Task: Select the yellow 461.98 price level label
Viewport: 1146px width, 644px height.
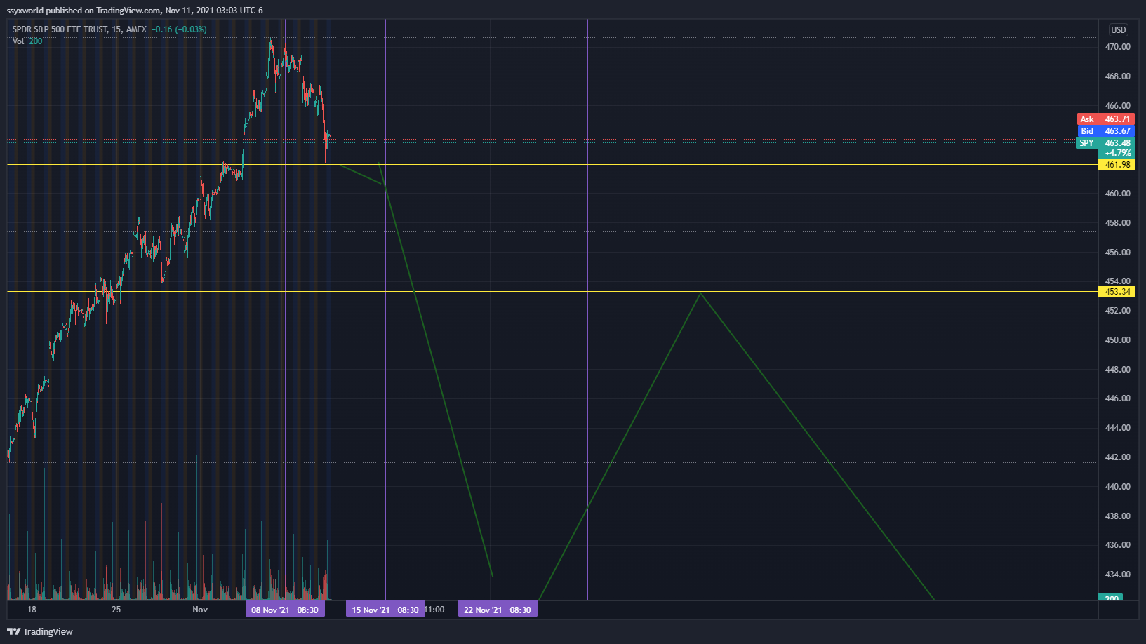Action: 1117,165
